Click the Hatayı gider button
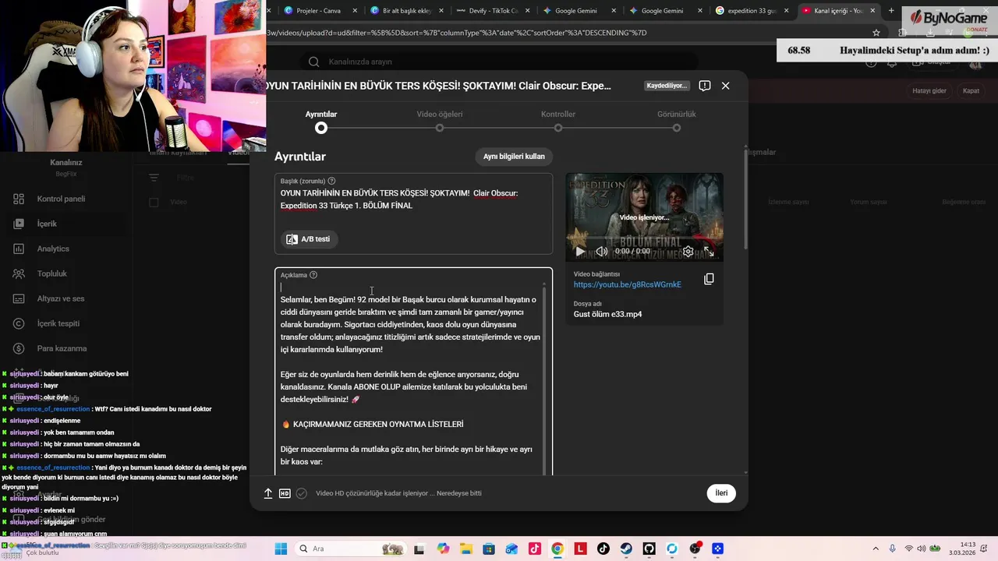The image size is (998, 561). point(929,90)
